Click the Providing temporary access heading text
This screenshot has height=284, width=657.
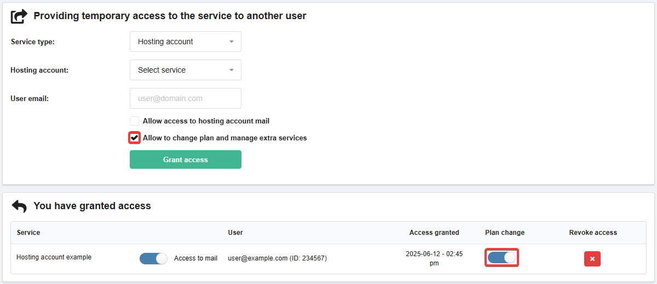click(170, 16)
